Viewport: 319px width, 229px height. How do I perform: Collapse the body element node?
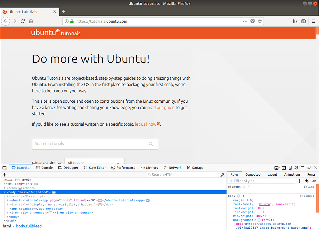[x=5, y=192]
